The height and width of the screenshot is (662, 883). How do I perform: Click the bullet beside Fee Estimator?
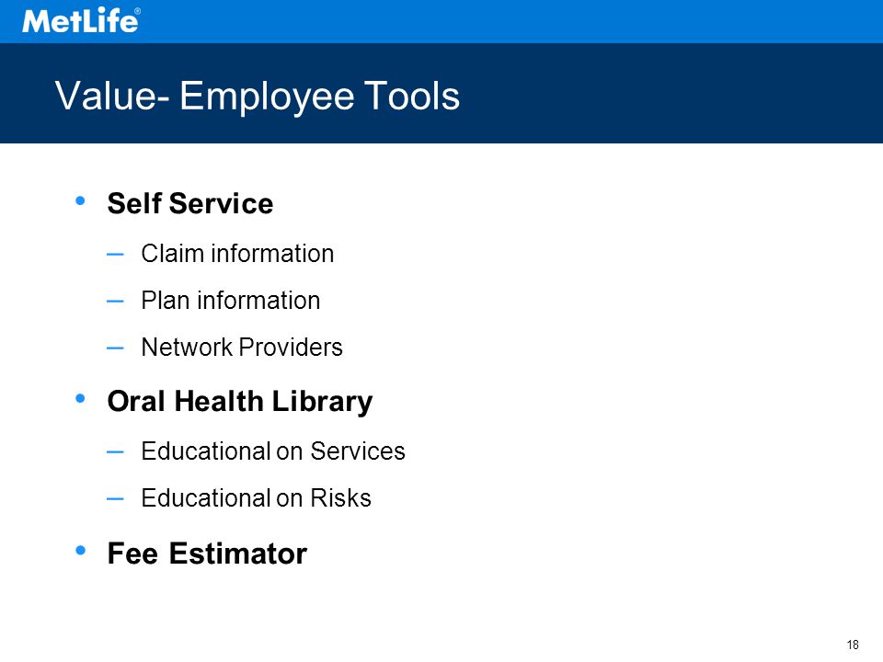pyautogui.click(x=80, y=550)
